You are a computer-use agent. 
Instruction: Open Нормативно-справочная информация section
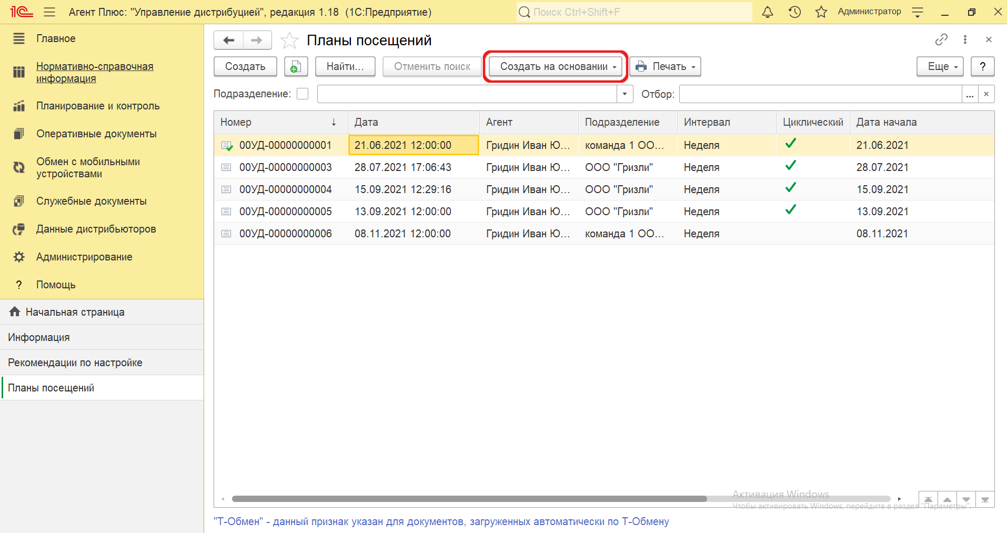coord(95,72)
